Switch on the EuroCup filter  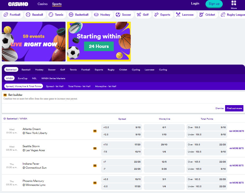22,78
